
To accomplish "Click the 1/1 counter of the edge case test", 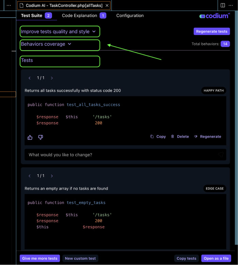I will coord(40,176).
